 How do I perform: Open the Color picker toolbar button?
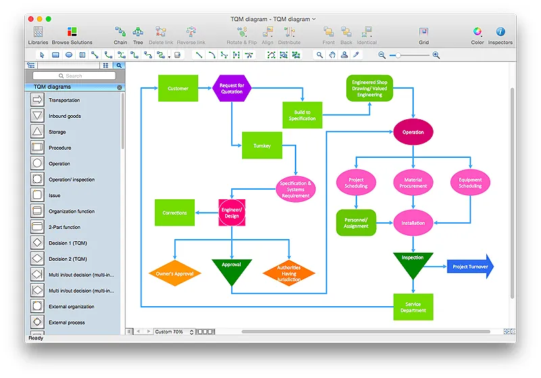477,36
